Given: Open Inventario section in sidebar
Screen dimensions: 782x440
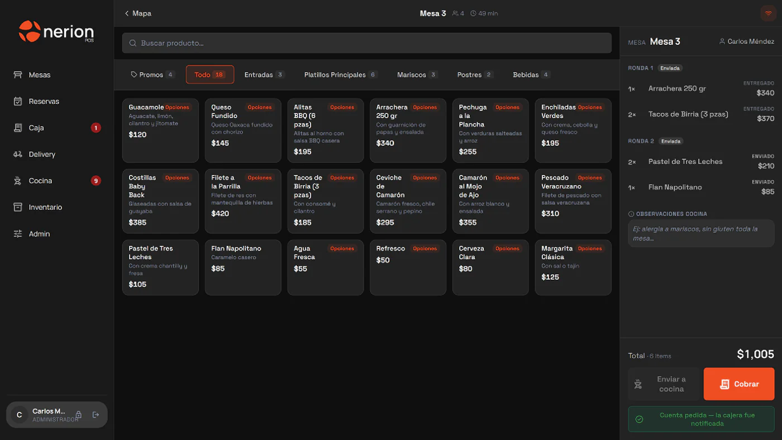Looking at the screenshot, I should pos(56,207).
